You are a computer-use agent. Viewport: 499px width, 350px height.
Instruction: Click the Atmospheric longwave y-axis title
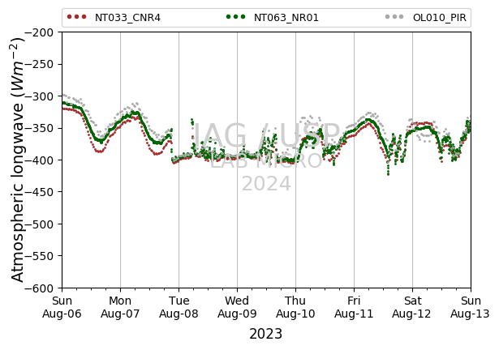[17, 160]
